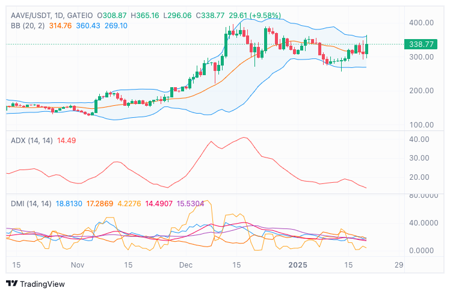The height and width of the screenshot is (294, 450).
Task: Click the green change value 29.61 (+9.58%)
Action: point(254,14)
